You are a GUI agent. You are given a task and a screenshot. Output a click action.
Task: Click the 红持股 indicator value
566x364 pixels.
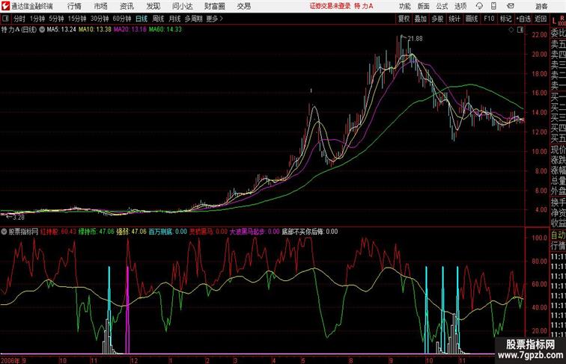point(58,232)
